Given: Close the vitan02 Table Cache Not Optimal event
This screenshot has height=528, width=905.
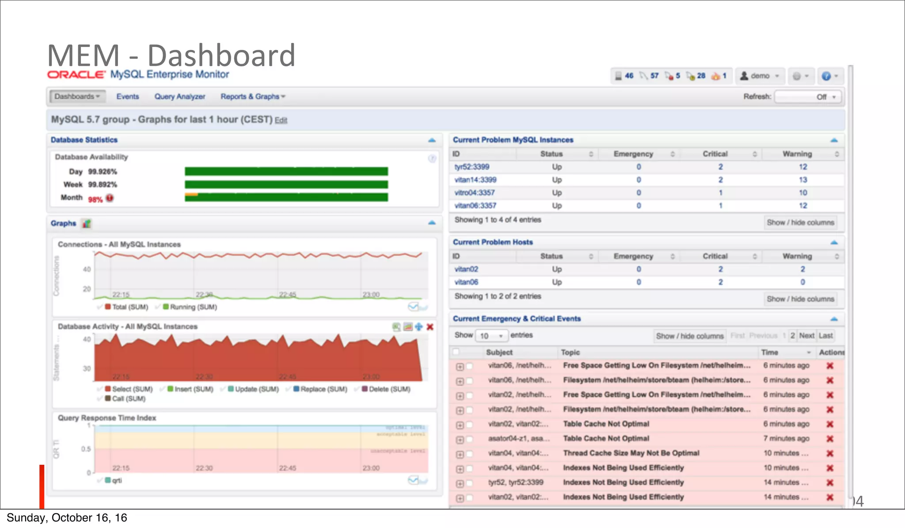Looking at the screenshot, I should click(x=830, y=424).
